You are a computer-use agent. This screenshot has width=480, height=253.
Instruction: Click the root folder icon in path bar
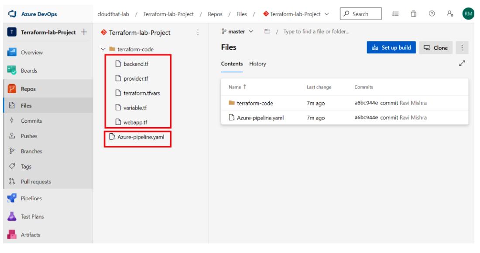pyautogui.click(x=267, y=31)
